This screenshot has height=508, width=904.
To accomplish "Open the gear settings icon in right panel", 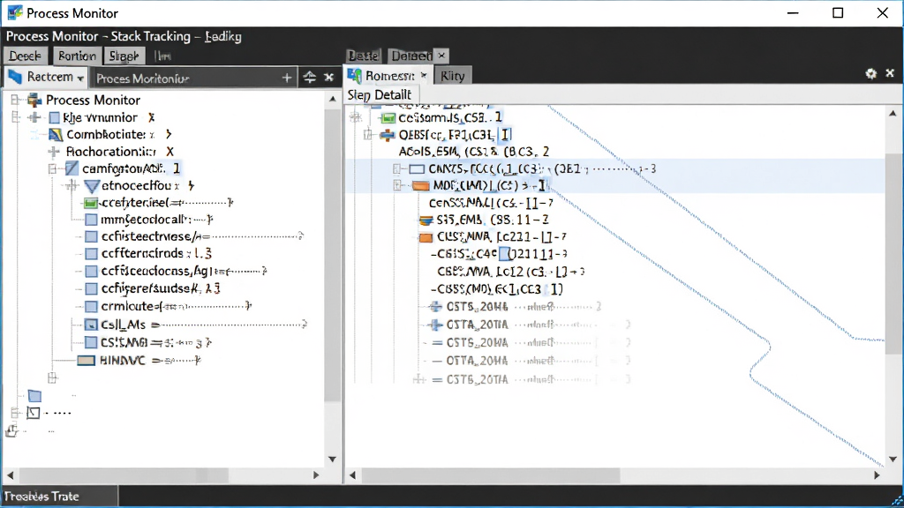I will pos(870,74).
